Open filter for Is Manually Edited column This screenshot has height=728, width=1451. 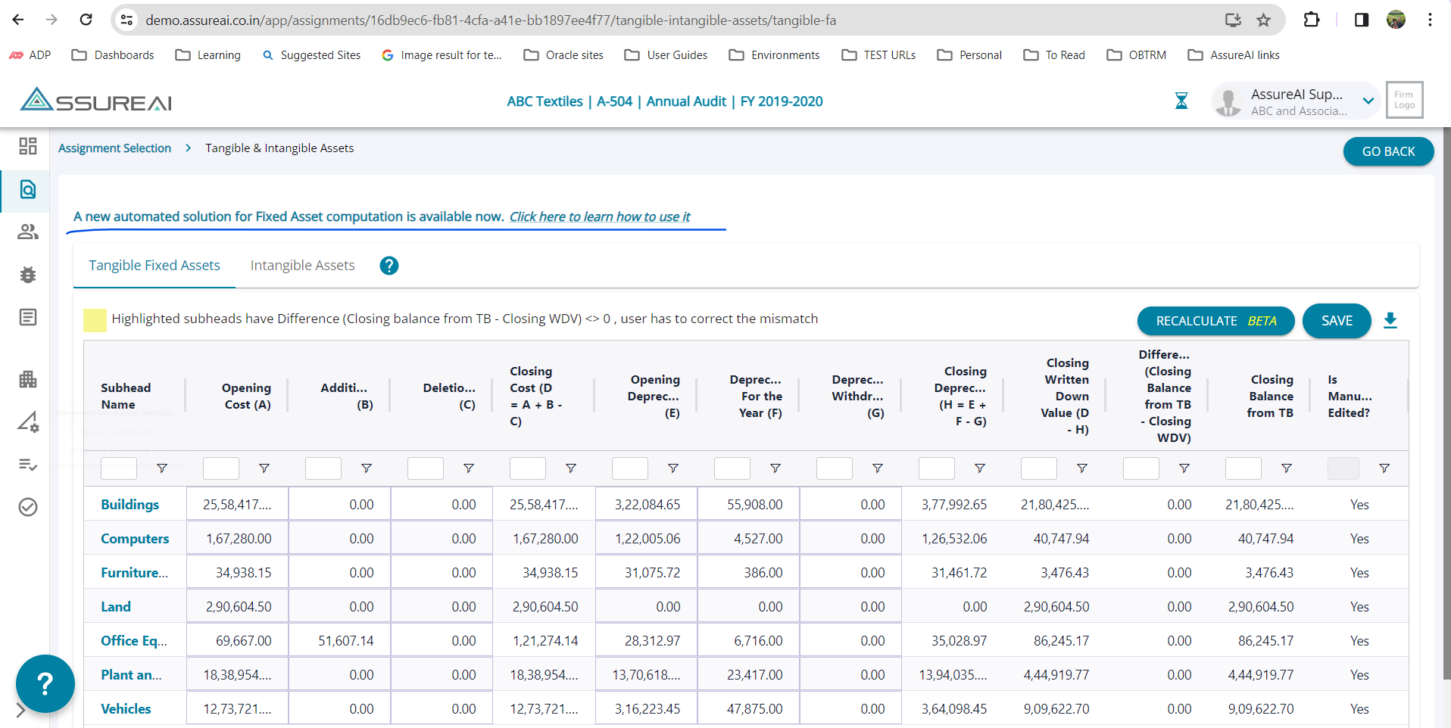tap(1384, 468)
